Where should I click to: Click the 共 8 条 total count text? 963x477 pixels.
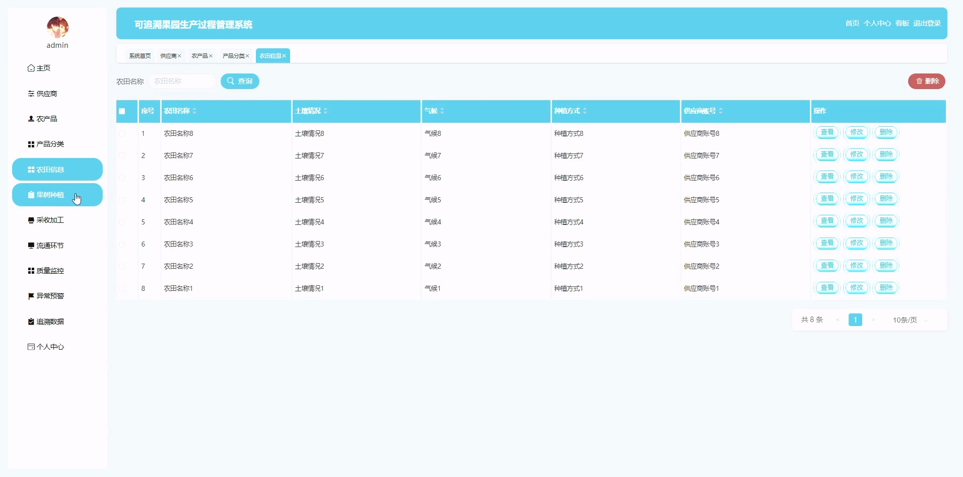(x=812, y=320)
